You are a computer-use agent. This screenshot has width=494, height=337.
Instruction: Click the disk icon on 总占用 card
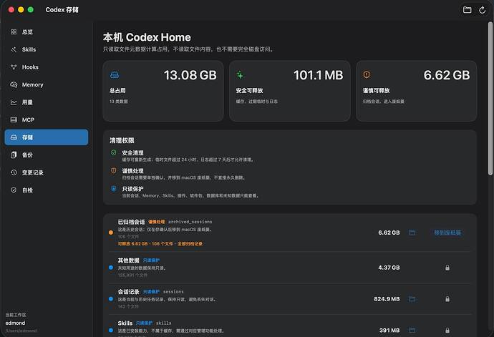[115, 75]
